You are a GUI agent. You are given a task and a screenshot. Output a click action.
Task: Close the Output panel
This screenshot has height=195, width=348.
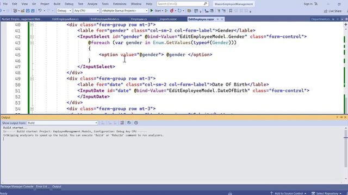pyautogui.click(x=345, y=117)
